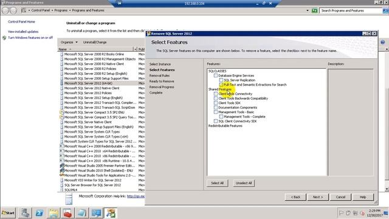This screenshot has height=219, width=389.
Task: Open Server Manager from taskbar
Action: point(25,213)
